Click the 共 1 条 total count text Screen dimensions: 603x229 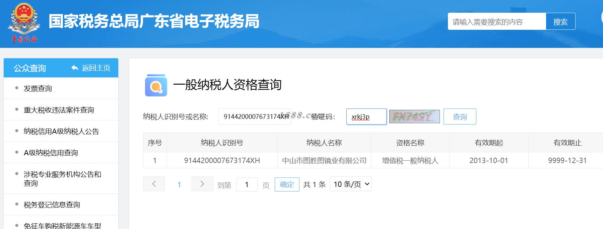314,184
